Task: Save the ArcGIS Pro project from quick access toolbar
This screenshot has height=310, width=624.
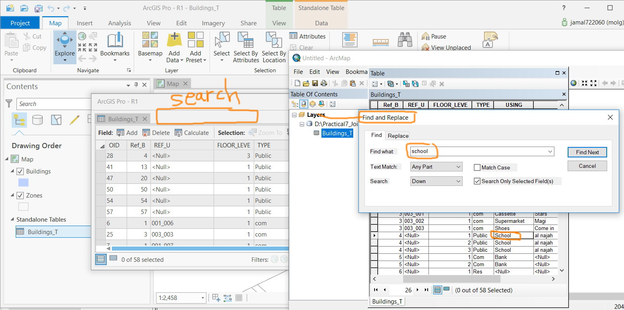Action: pos(39,8)
